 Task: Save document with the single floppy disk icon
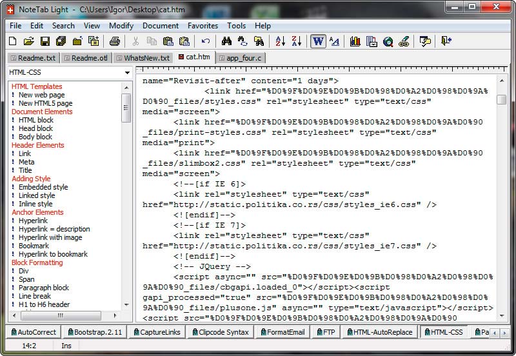tap(45, 41)
